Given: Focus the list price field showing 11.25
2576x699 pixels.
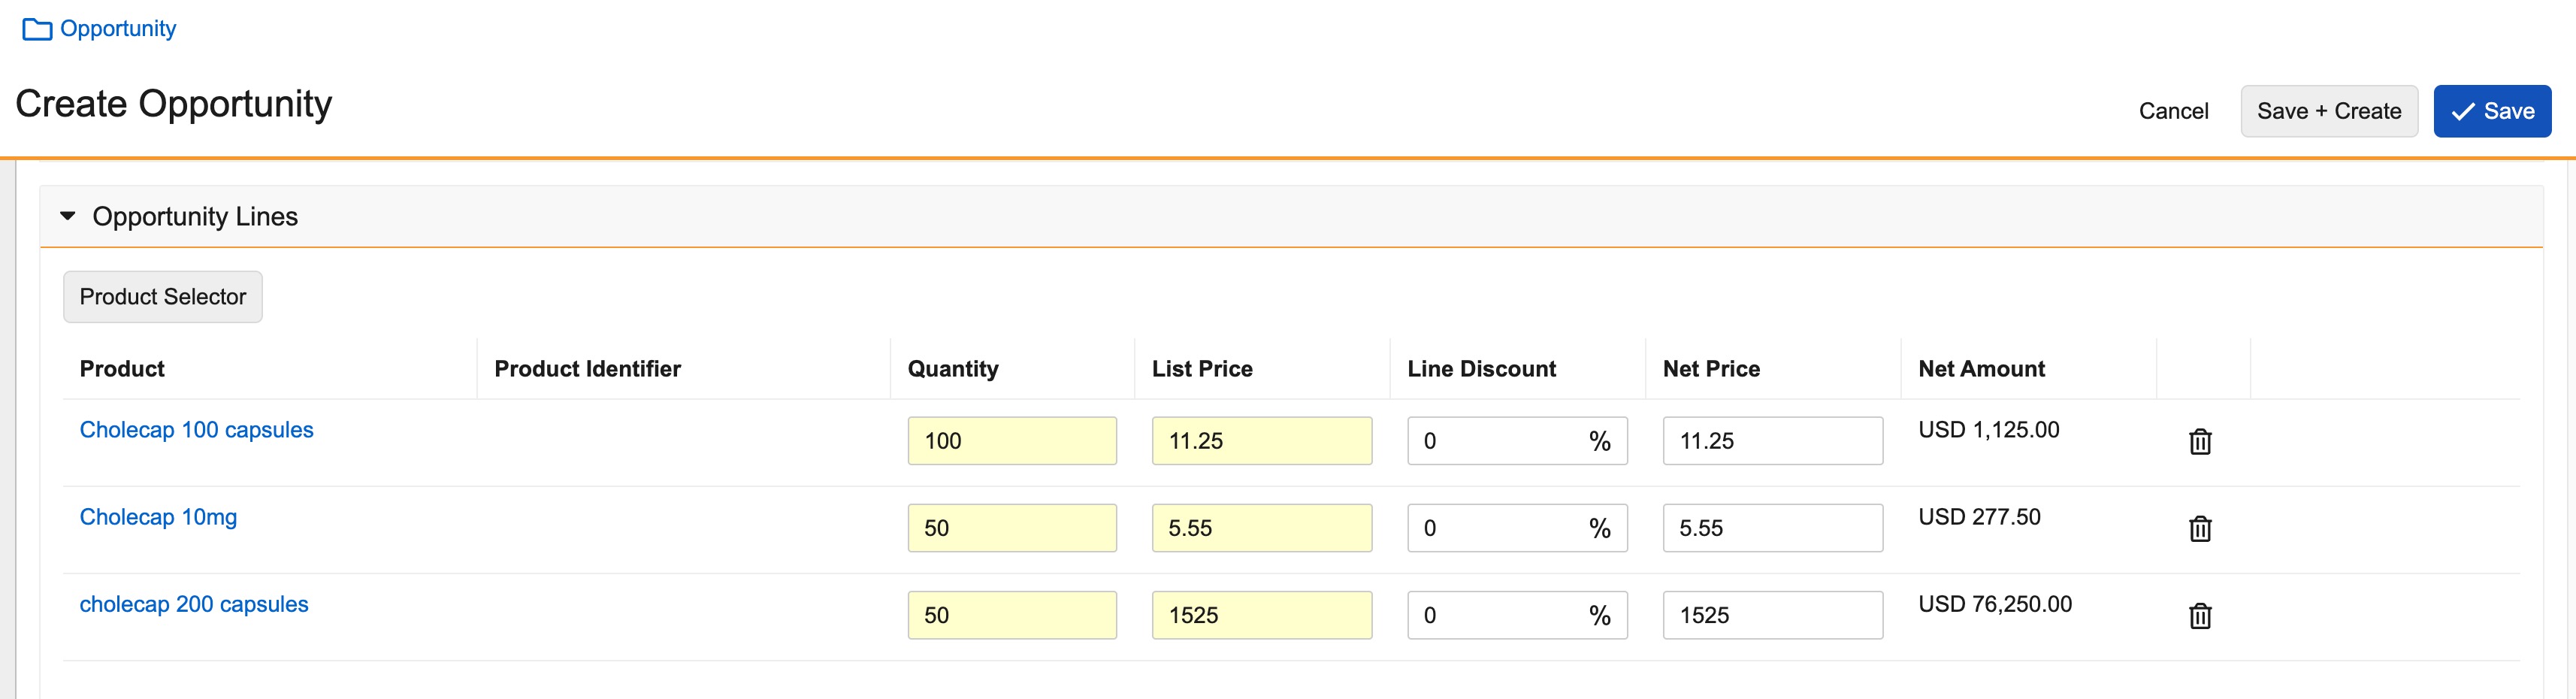Looking at the screenshot, I should pyautogui.click(x=1261, y=441).
